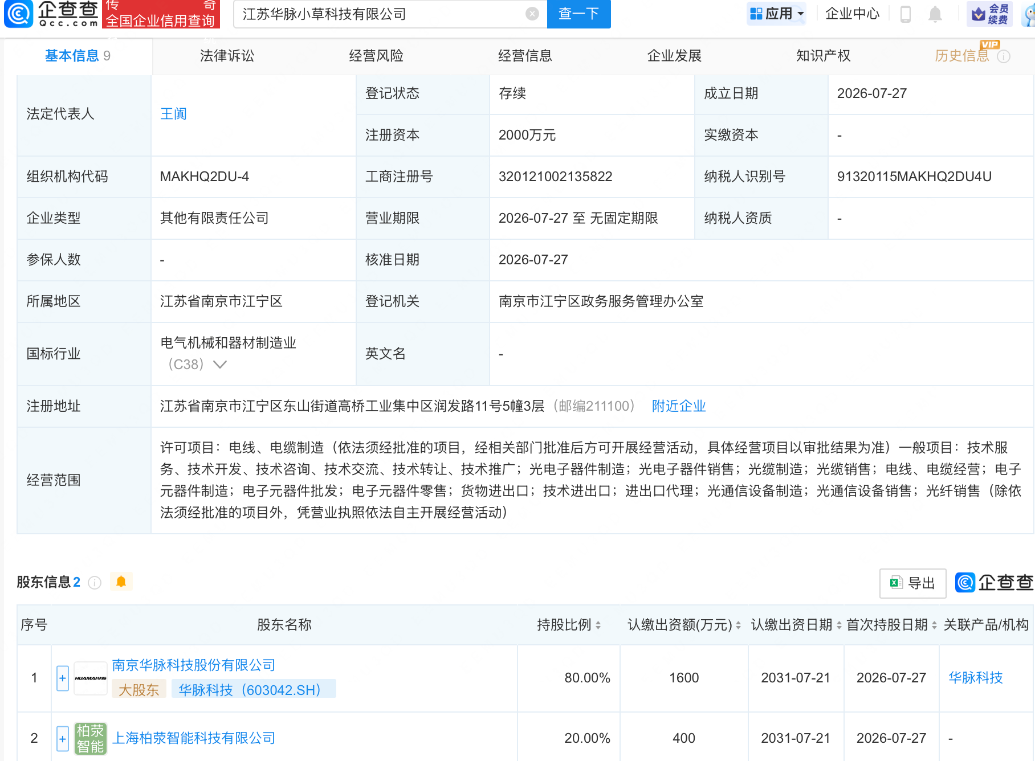The height and width of the screenshot is (761, 1035).
Task: Click the 导出 export button
Action: click(912, 583)
